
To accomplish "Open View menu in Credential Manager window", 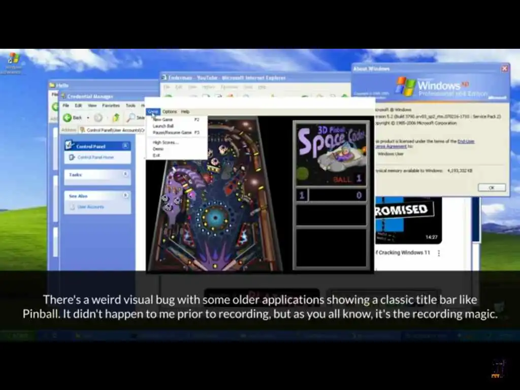I will pos(92,106).
